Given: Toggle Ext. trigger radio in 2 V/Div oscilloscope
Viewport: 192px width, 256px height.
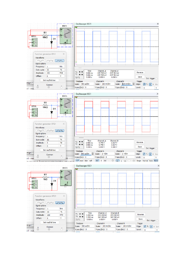Looking at the screenshot, I should [x=156, y=148].
